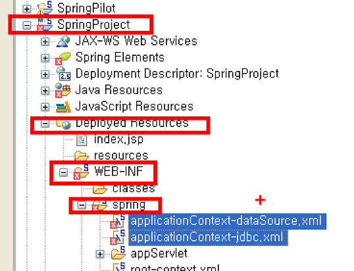Click the Java Resources package icon
The image size is (354, 271).
point(63,90)
